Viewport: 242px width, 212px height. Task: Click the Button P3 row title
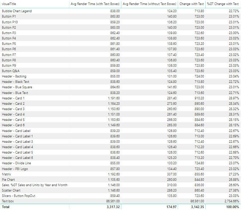9,33
